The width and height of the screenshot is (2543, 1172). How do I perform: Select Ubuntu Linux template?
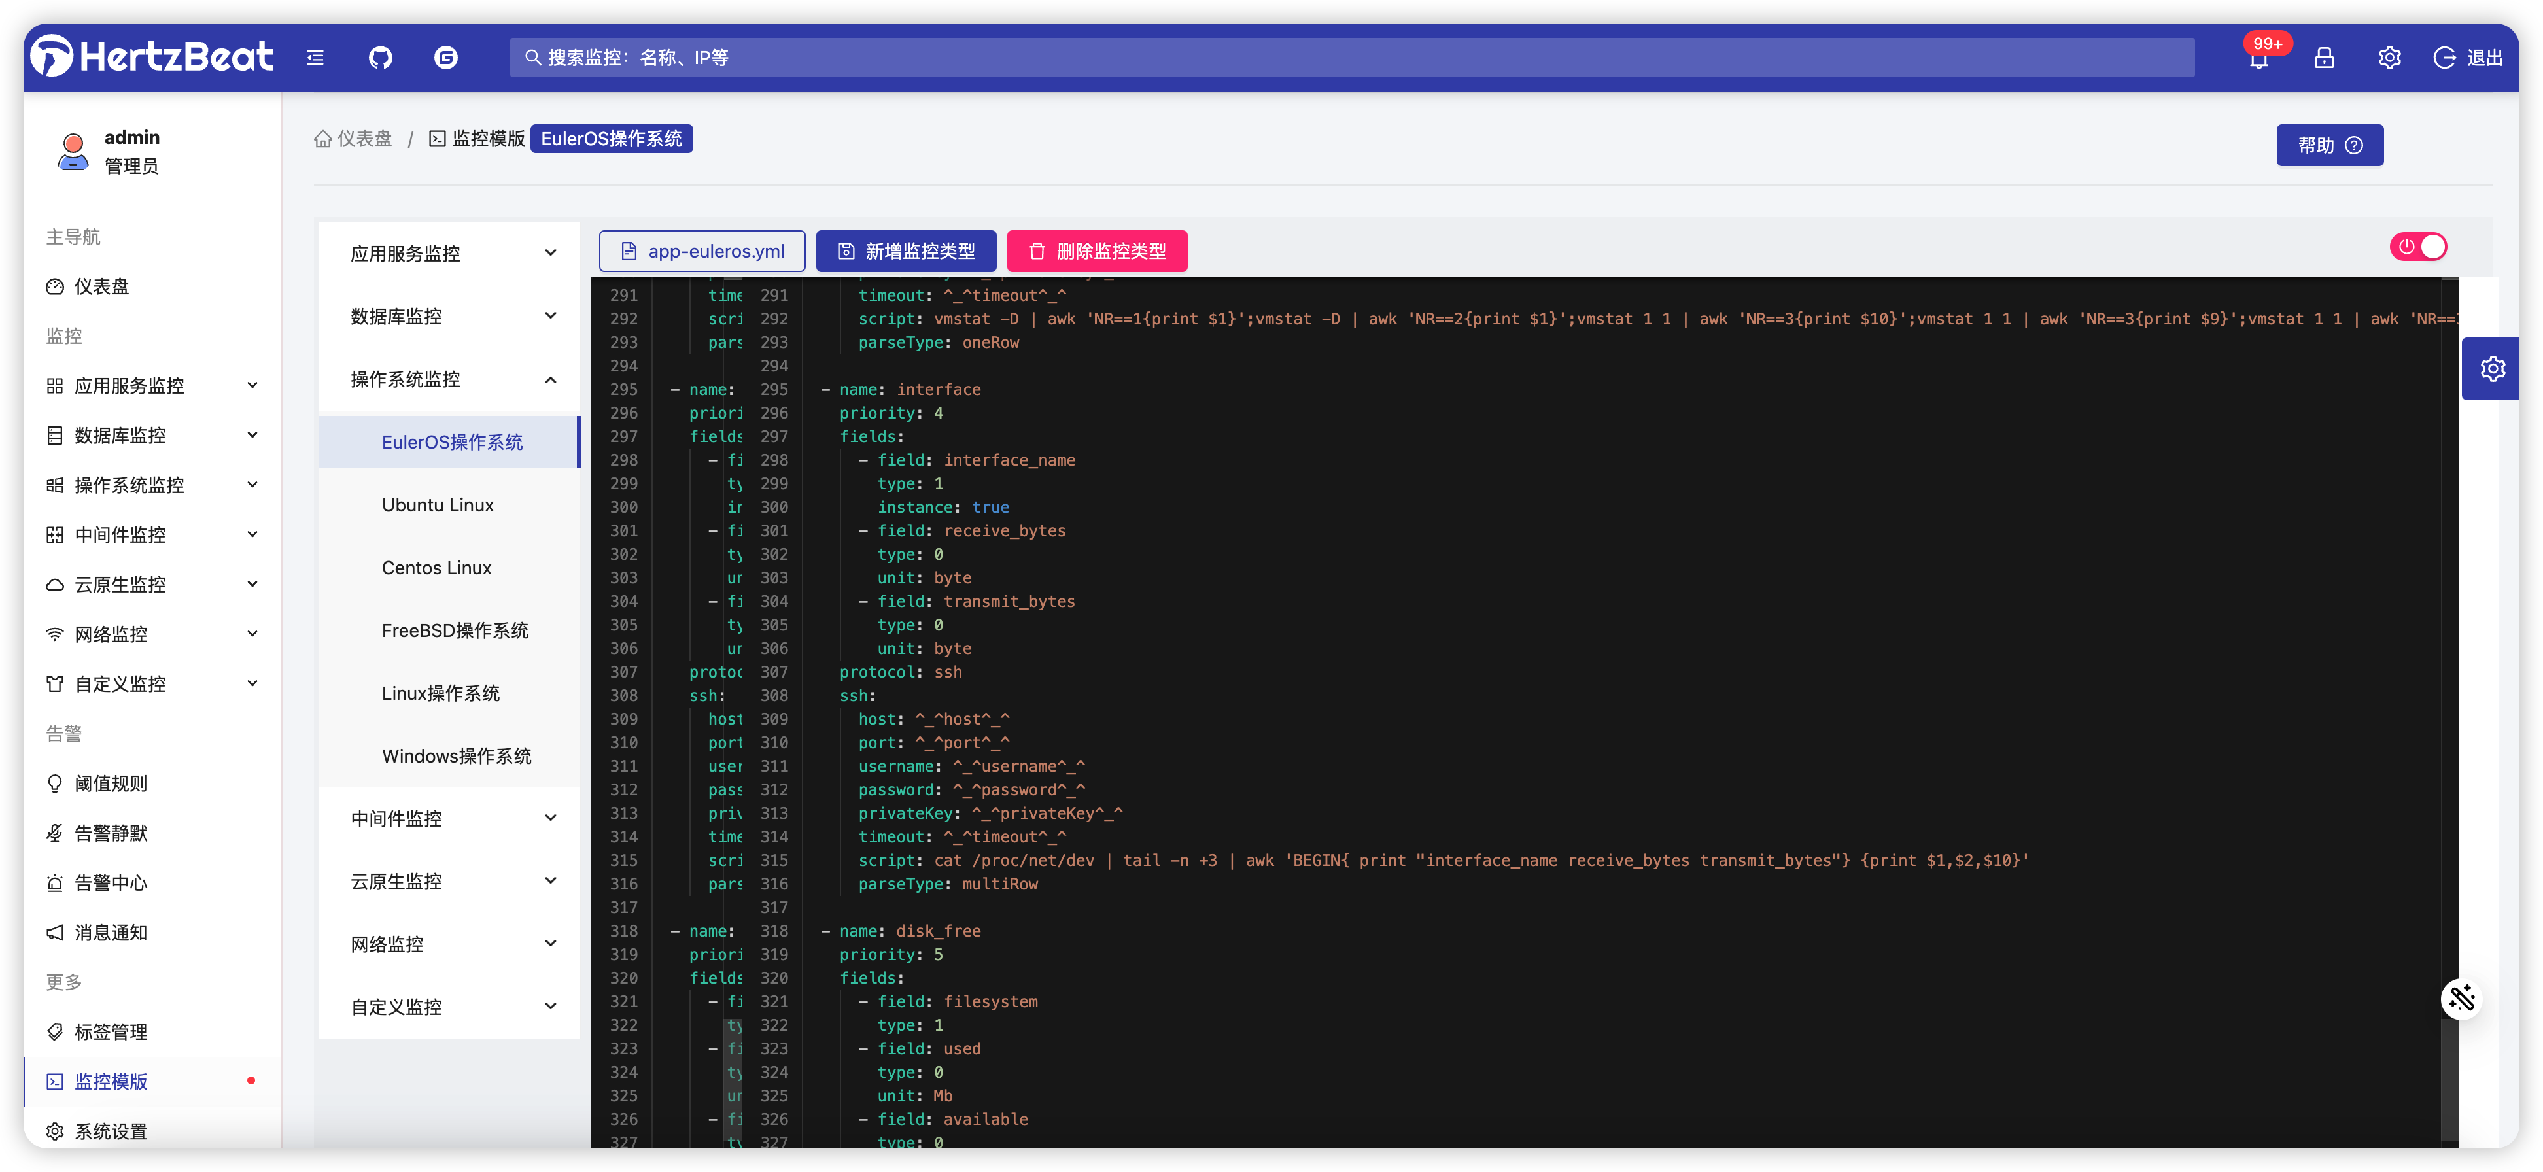pyautogui.click(x=438, y=504)
